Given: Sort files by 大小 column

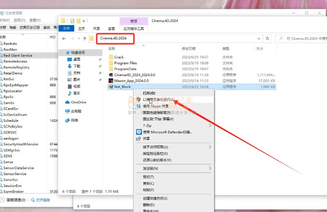Looking at the screenshot, I should [260, 49].
